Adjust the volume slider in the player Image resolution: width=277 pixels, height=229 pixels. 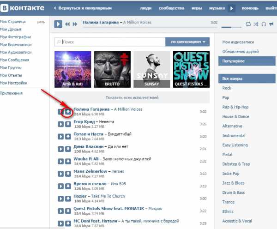pyautogui.click(x=231, y=27)
